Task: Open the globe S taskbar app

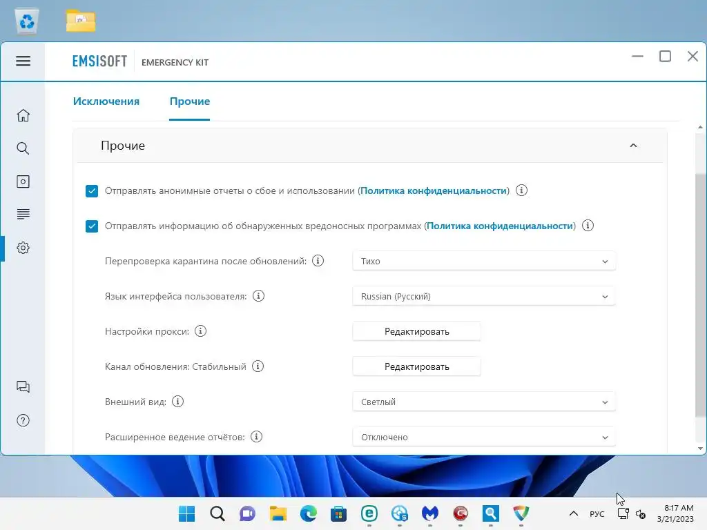Action: (400, 513)
